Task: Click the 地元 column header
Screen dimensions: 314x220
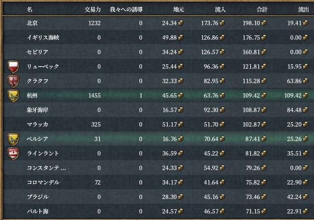Action: click(x=179, y=9)
